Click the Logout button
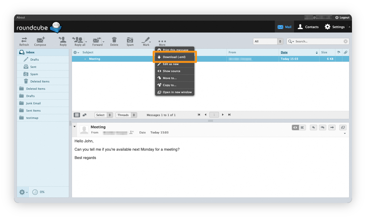 (x=342, y=17)
